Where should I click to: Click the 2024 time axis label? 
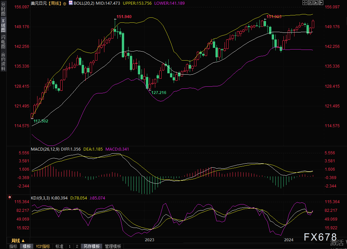(288, 240)
